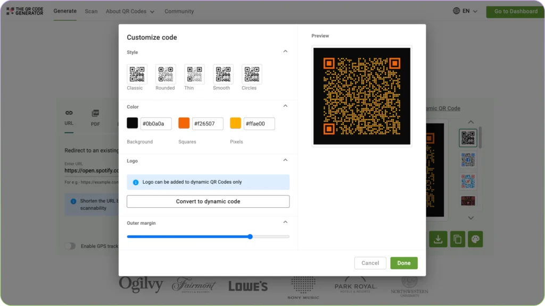Image resolution: width=545 pixels, height=306 pixels.
Task: Click the Convert to dynamic code button
Action: click(208, 201)
